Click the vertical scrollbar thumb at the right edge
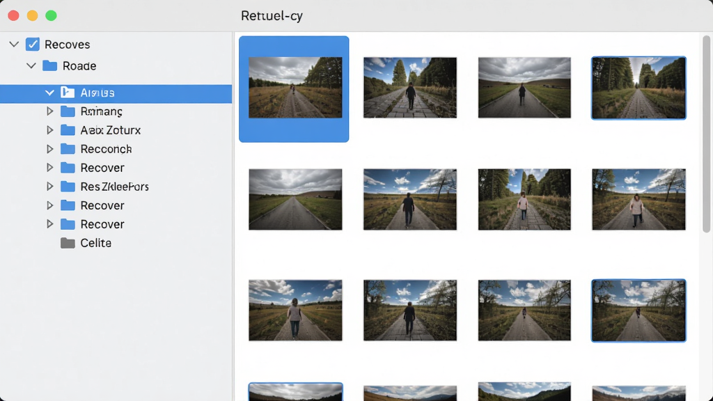713x401 pixels. tap(706, 134)
